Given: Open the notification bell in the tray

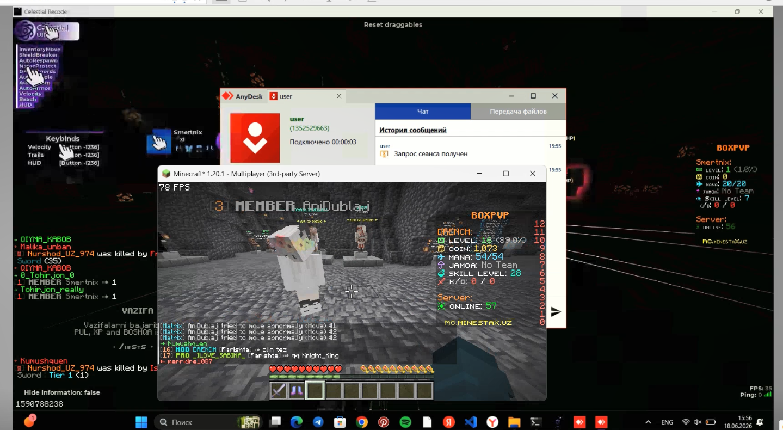Looking at the screenshot, I should pyautogui.click(x=760, y=422).
